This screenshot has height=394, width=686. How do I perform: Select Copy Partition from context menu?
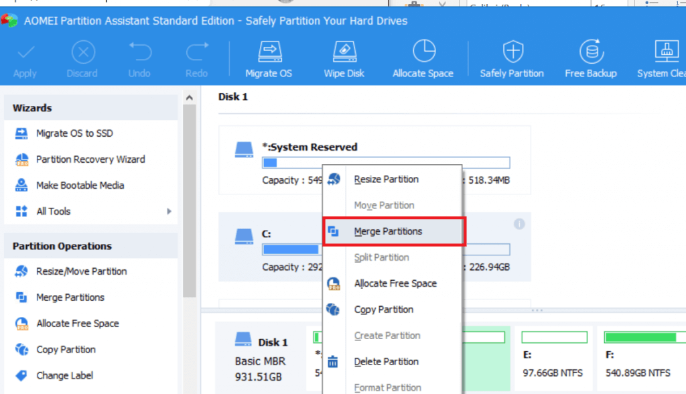click(x=392, y=310)
